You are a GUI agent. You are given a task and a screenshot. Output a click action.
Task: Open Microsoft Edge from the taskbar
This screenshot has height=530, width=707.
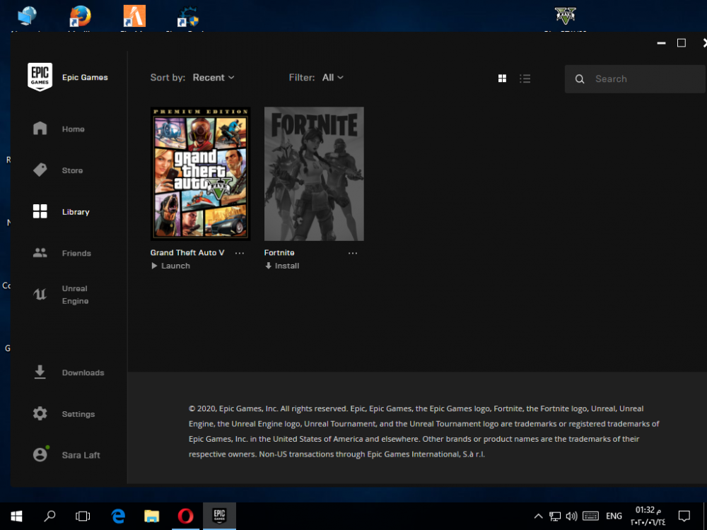pyautogui.click(x=118, y=516)
